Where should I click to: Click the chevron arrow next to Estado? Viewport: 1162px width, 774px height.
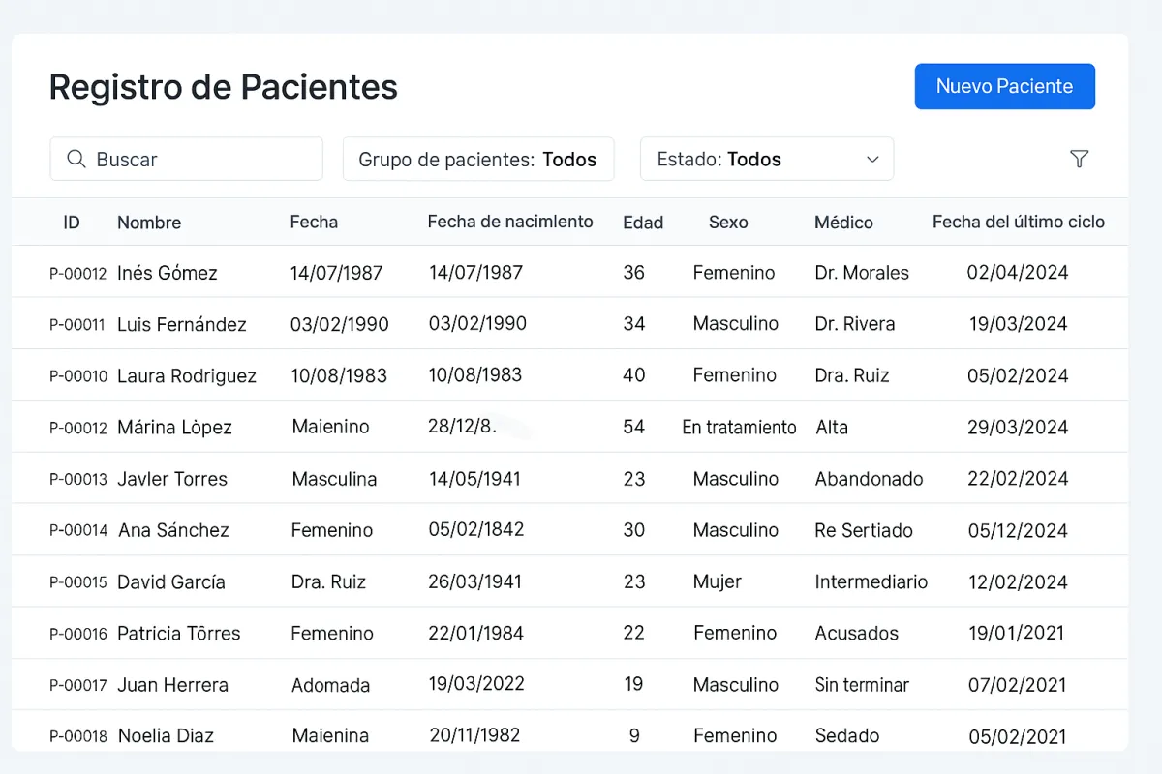click(872, 159)
